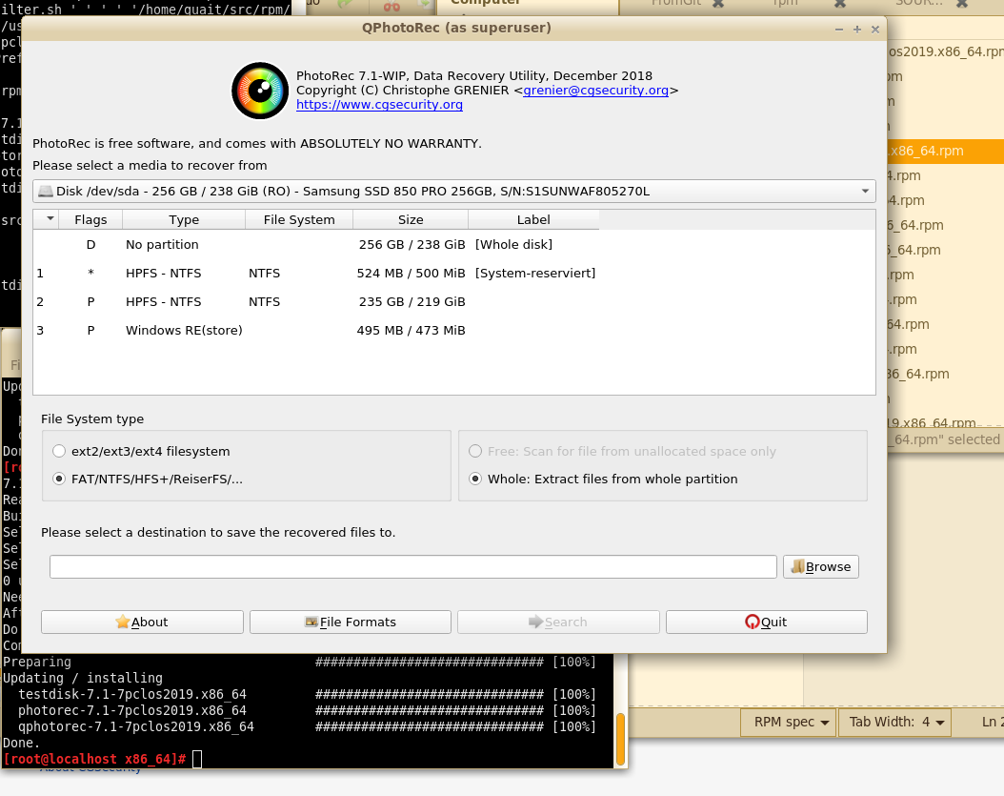1004x796 pixels.
Task: Open the media selection dropdown for /dev/sda
Action: click(x=865, y=191)
